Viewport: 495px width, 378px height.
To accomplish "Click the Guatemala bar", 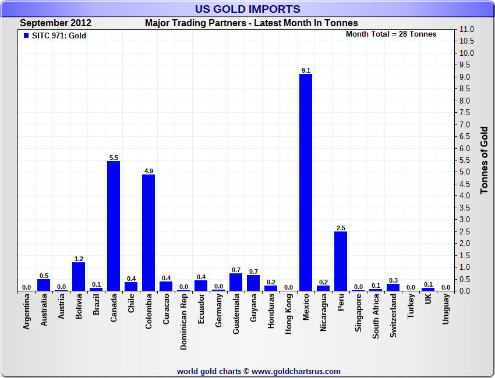I will point(236,282).
